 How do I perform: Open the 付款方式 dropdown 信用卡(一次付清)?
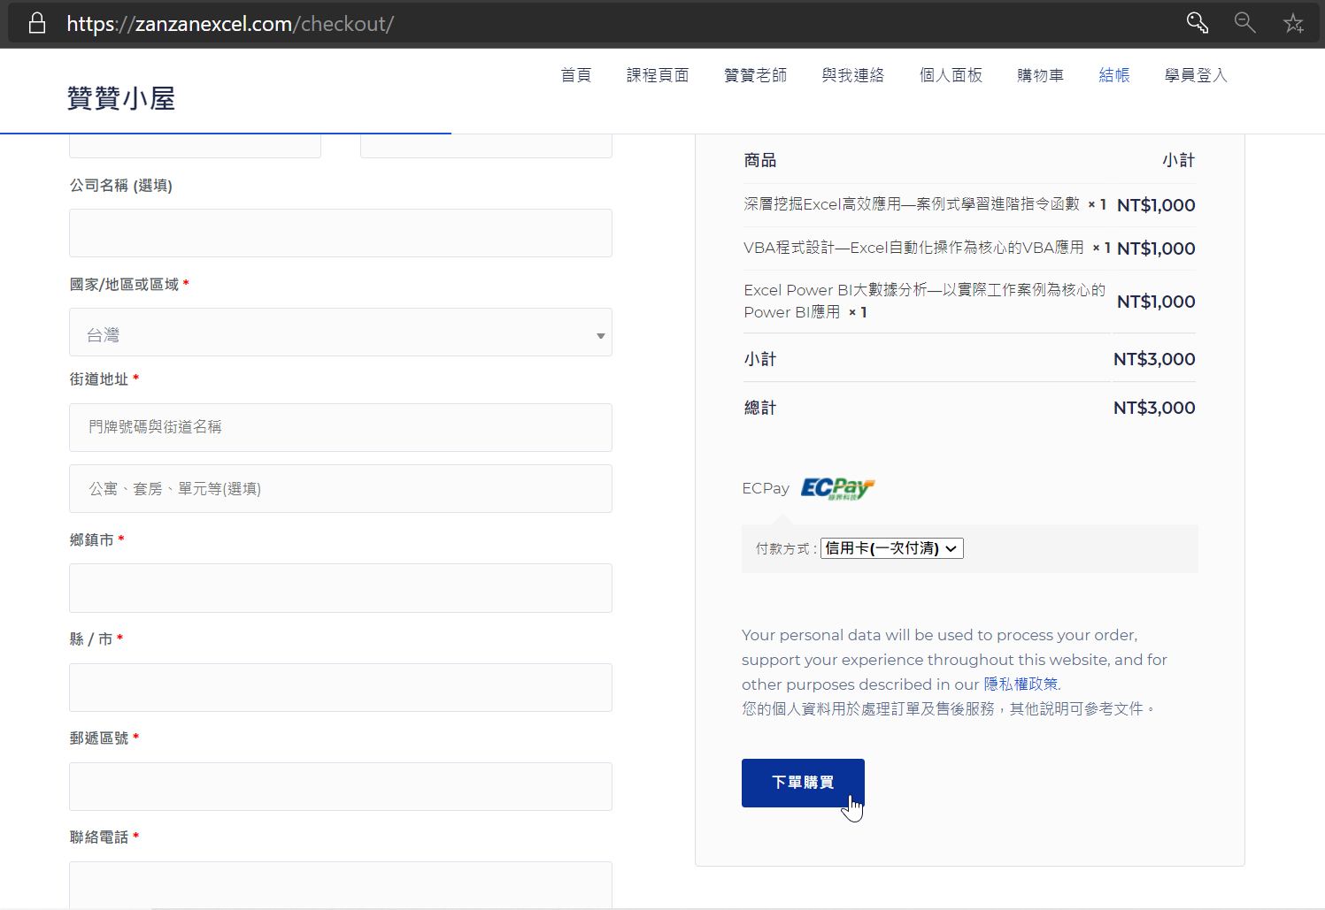click(x=892, y=548)
